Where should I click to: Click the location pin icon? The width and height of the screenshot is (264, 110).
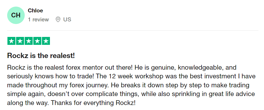pyautogui.click(x=58, y=20)
